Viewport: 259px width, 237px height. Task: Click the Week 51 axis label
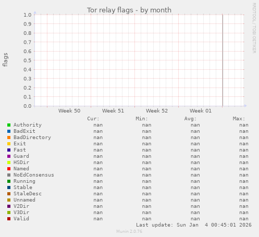point(113,111)
